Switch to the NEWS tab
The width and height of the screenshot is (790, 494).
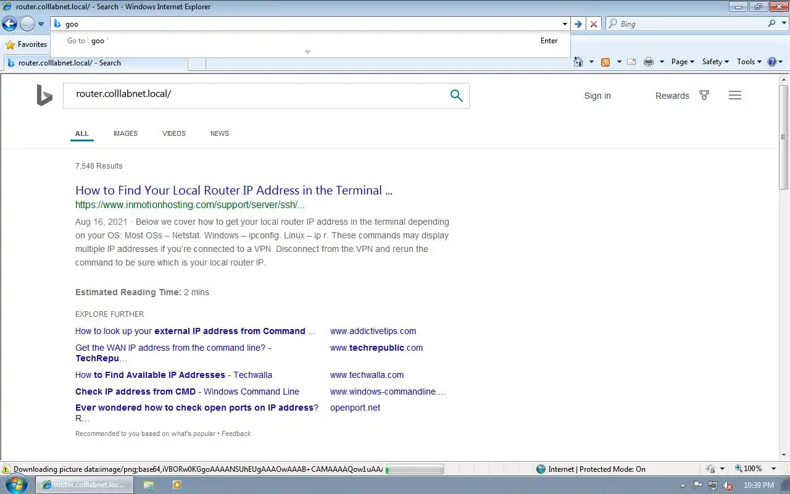tap(220, 133)
